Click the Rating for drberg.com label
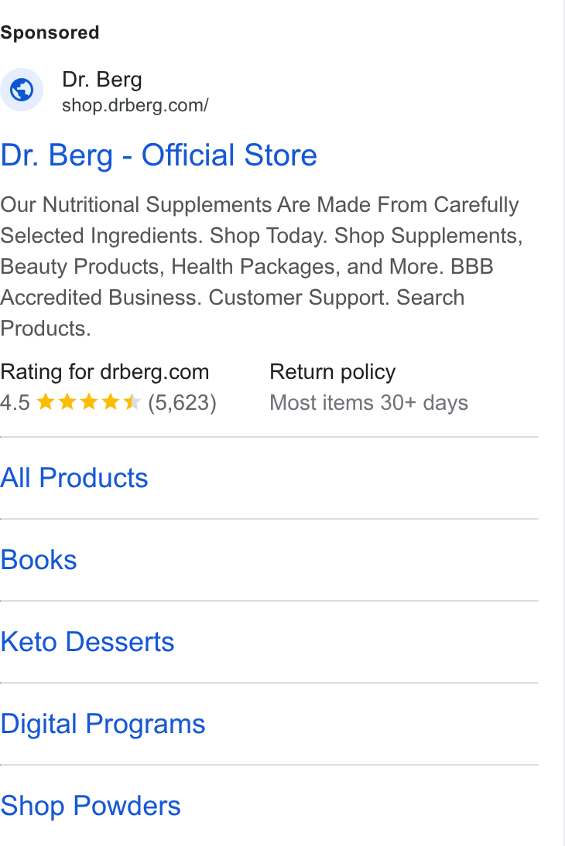The width and height of the screenshot is (565, 846). 104,372
